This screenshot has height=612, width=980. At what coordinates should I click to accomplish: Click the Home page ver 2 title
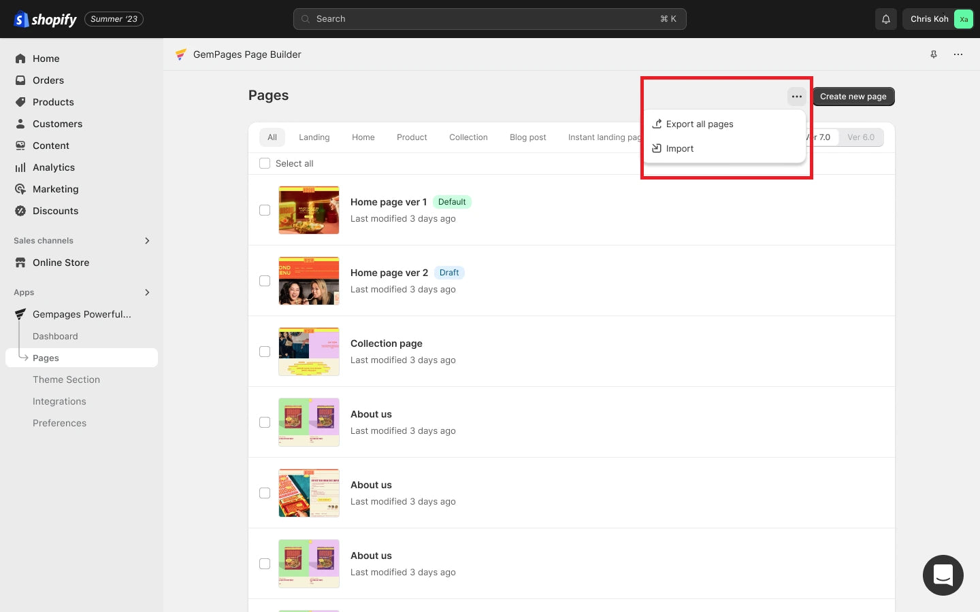(389, 273)
